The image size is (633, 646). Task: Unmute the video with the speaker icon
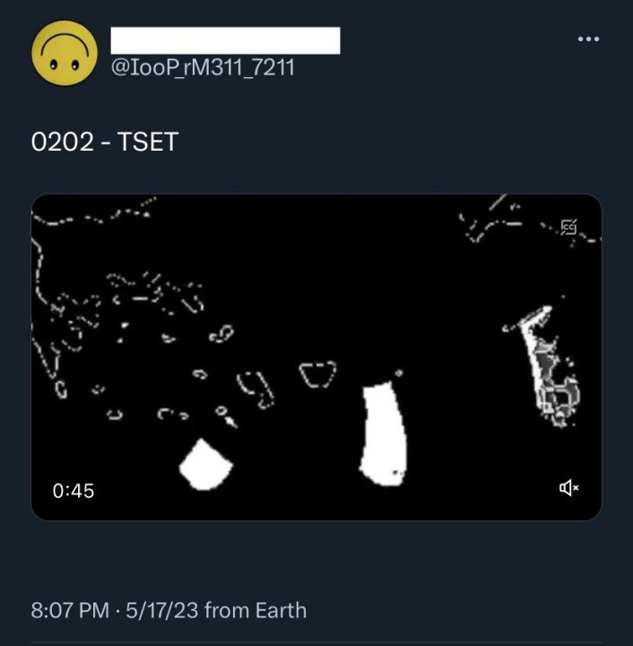[568, 488]
